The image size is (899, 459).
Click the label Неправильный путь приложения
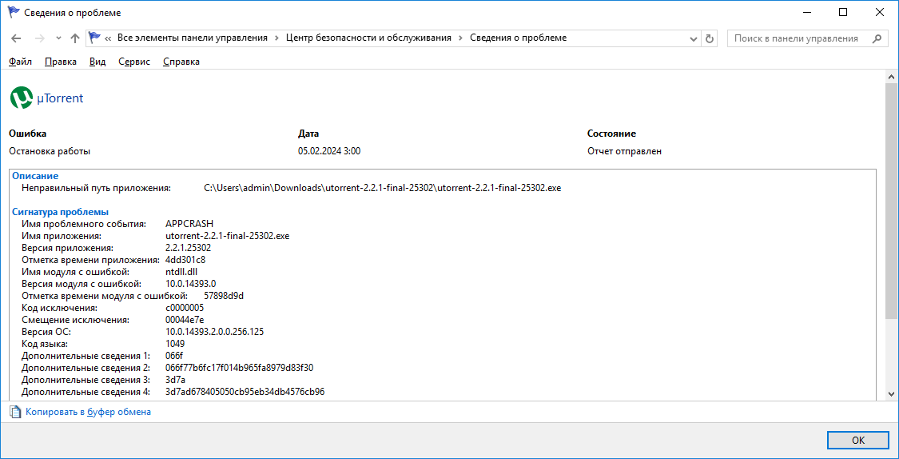(97, 188)
